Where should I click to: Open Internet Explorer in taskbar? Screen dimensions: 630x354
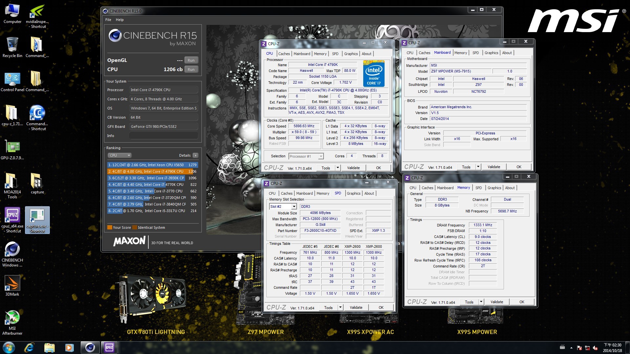29,347
